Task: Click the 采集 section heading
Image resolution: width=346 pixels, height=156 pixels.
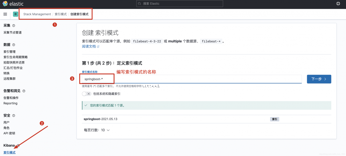Action: (x=7, y=25)
